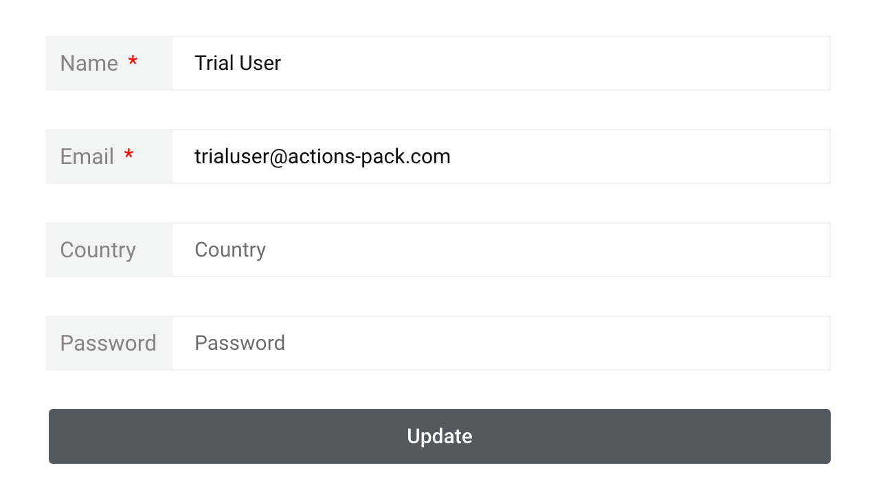
Task: Focus the Name input field
Action: pos(501,63)
